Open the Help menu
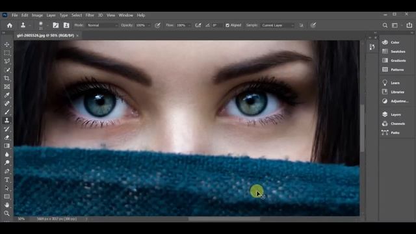The width and height of the screenshot is (416, 234). click(x=141, y=15)
